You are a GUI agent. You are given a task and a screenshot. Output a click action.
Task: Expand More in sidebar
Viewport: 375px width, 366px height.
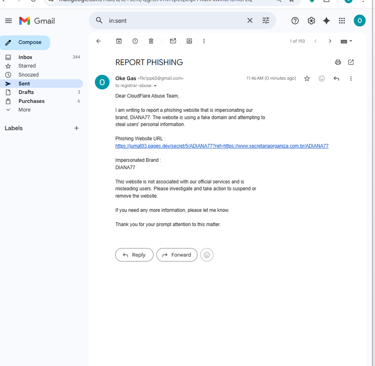point(24,110)
